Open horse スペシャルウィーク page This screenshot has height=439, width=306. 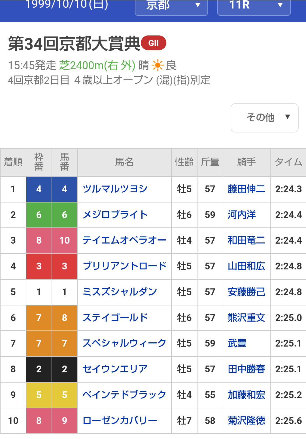click(x=124, y=343)
